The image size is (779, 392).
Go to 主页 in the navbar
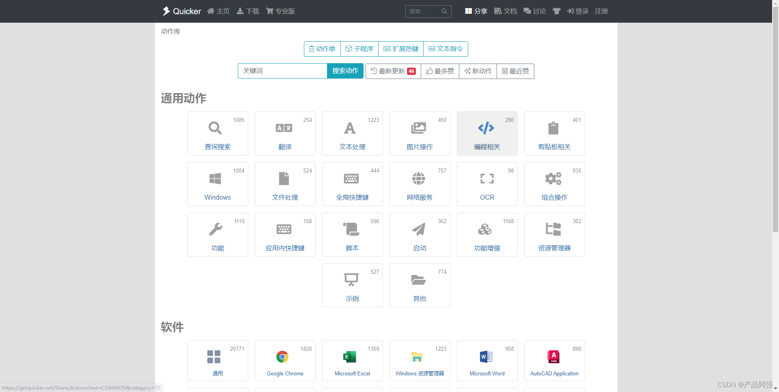point(218,11)
